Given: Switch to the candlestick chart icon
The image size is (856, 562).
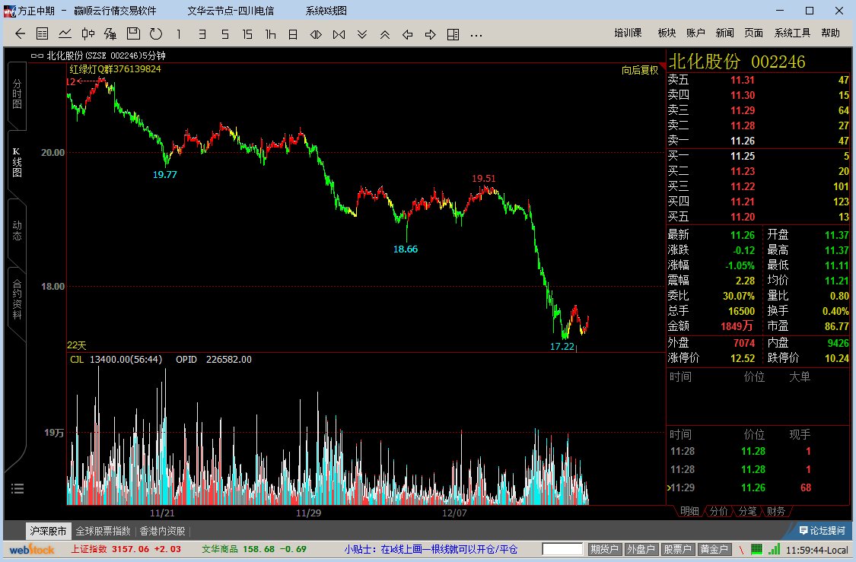Looking at the screenshot, I should coord(88,33).
